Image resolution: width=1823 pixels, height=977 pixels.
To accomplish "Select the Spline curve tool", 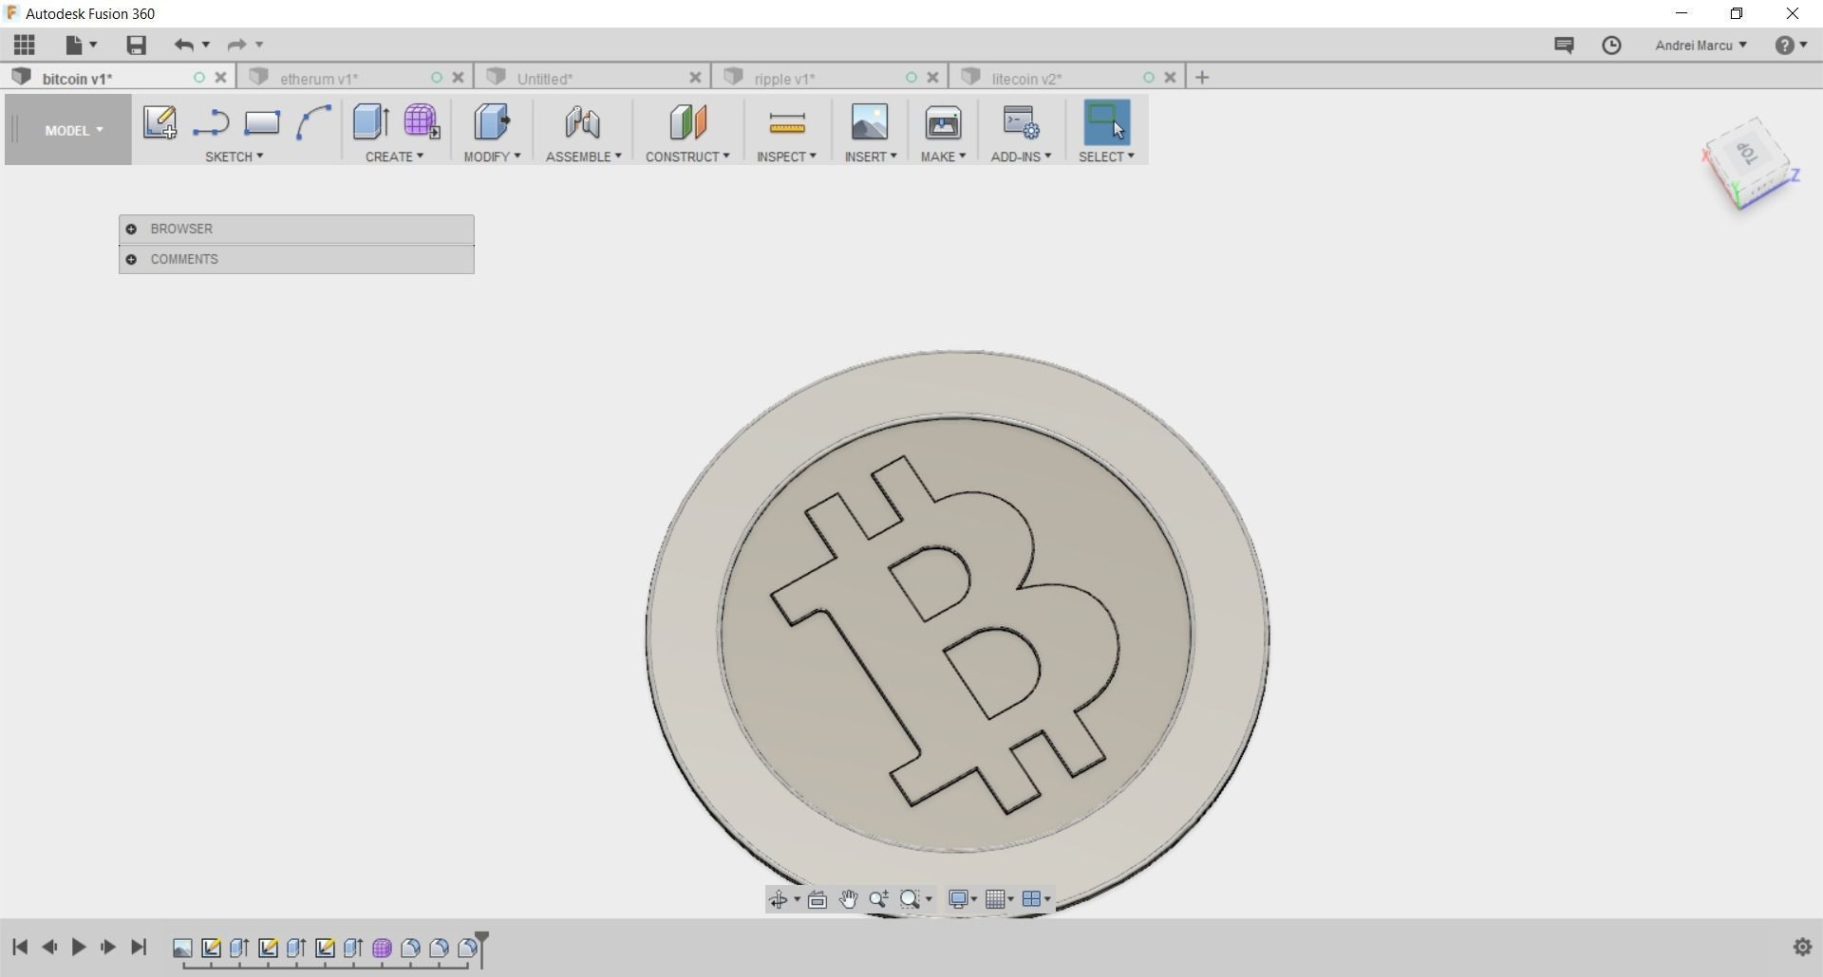I will point(313,122).
